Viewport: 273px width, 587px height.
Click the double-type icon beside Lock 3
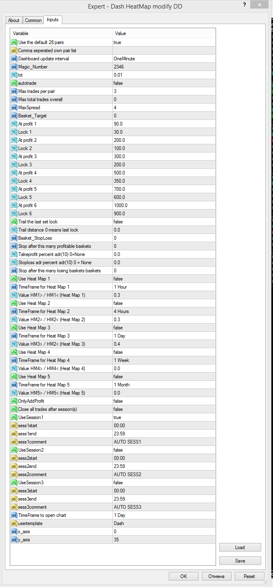click(x=14, y=165)
